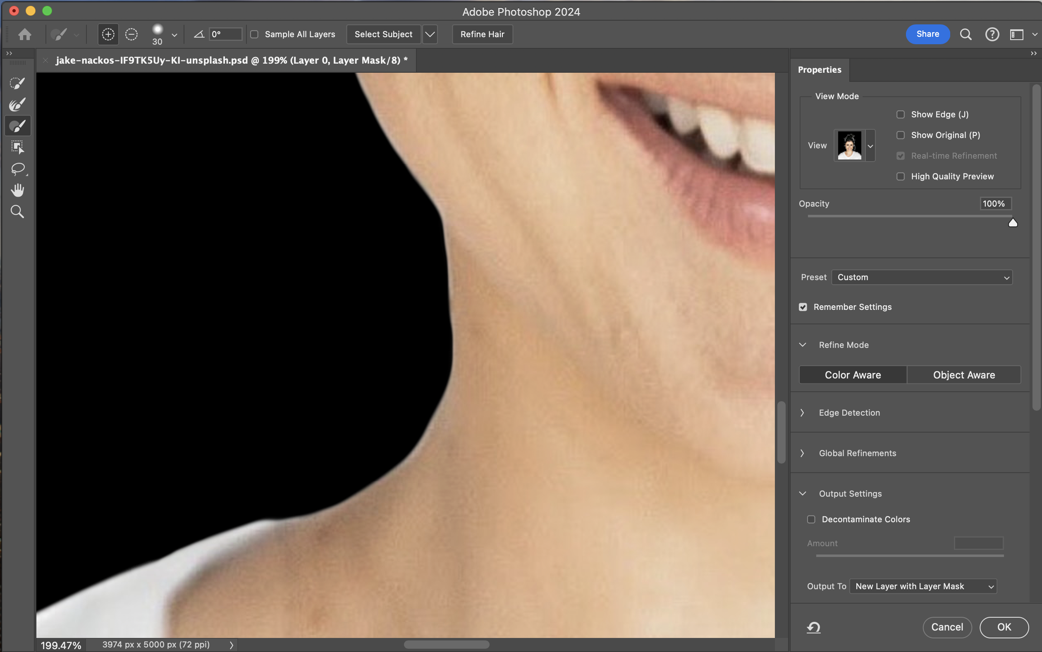This screenshot has width=1042, height=652.
Task: Click the Object Aware button
Action: point(963,375)
